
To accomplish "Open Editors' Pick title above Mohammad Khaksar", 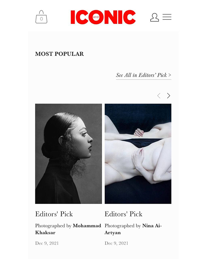I will click(54, 214).
